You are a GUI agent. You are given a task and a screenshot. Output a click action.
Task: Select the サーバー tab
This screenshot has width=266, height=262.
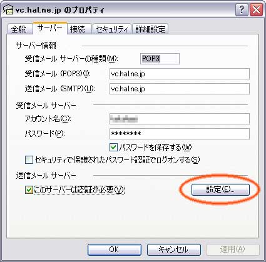[x=50, y=28]
